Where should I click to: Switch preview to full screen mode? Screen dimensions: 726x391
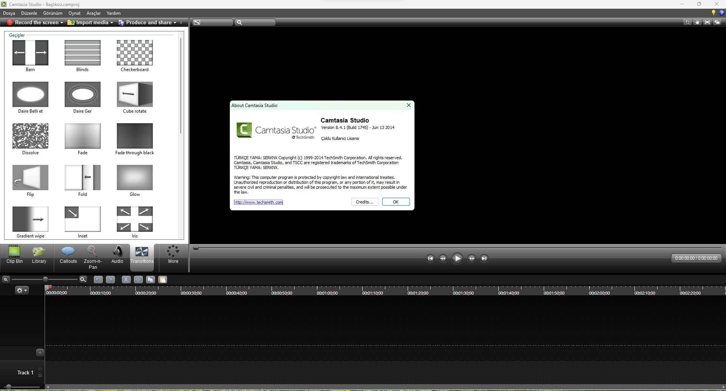(x=707, y=22)
